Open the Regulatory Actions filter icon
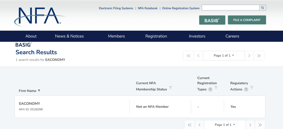The height and width of the screenshot is (129, 283). pos(252,88)
